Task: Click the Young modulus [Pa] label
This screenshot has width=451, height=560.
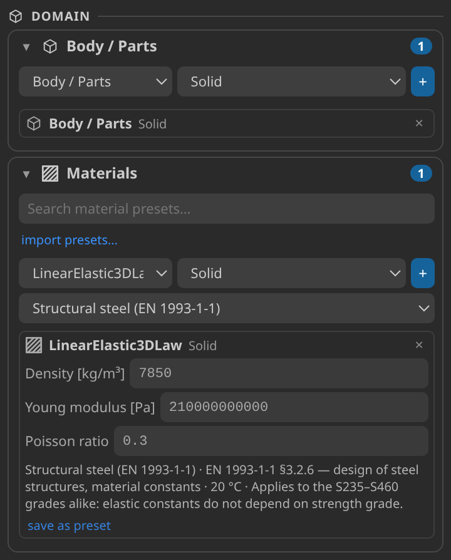Action: 90,408
